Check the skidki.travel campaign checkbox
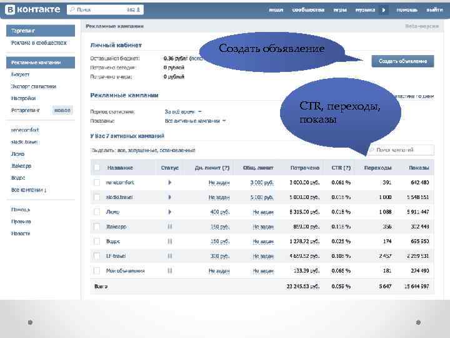Viewport: 450px width, 338px height. pos(97,197)
